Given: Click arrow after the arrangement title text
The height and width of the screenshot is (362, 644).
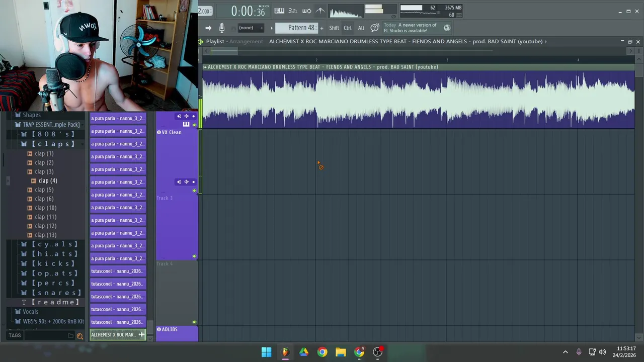Looking at the screenshot, I should click(x=546, y=41).
